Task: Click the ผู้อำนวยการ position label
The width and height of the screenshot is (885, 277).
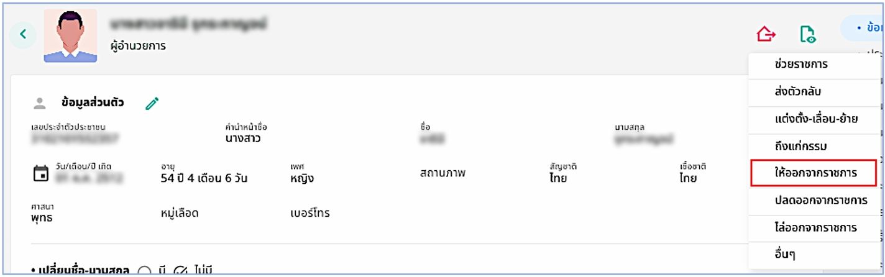Action: (x=137, y=46)
